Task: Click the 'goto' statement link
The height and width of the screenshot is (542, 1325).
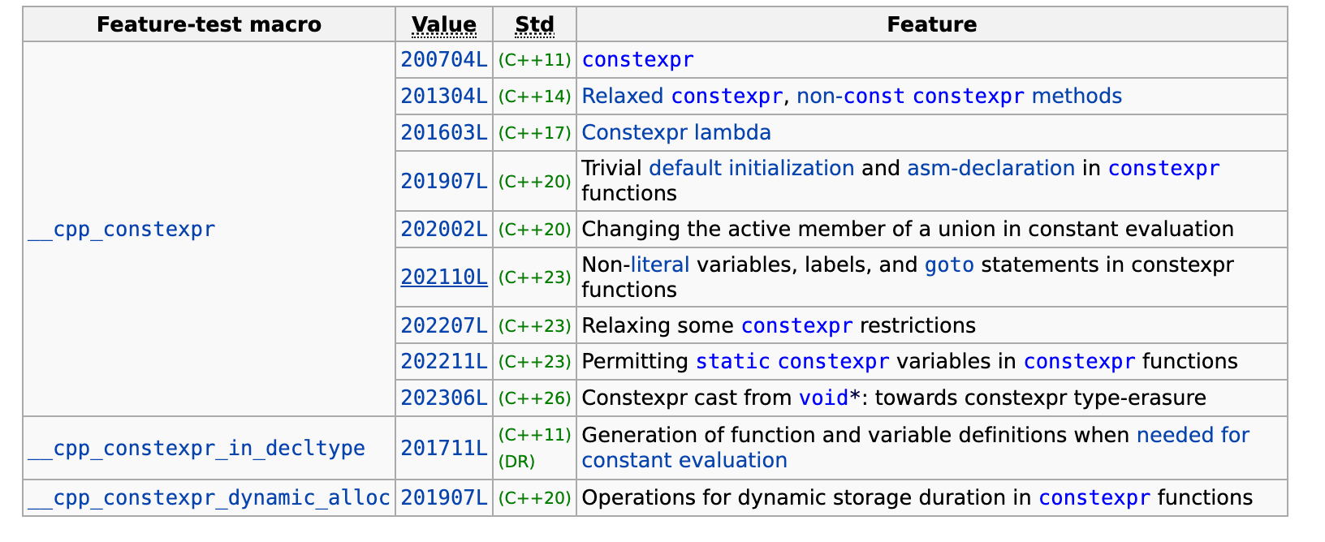Action: pos(949,265)
